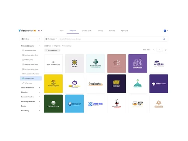Select Facebook Video Story format

(30, 69)
